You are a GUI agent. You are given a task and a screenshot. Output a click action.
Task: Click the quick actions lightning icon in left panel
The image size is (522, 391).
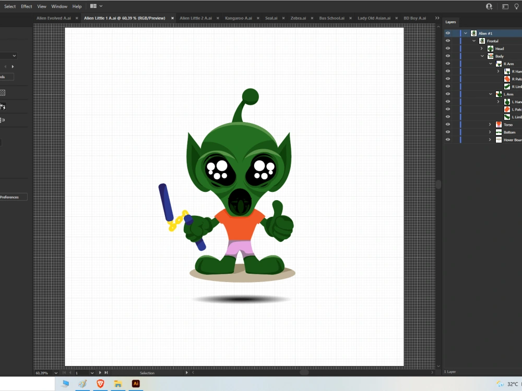click(4, 106)
